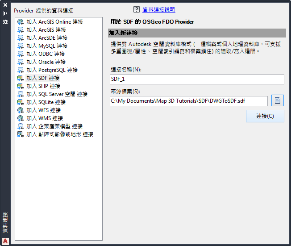Viewport: 291px width, 246px height.
Task: Click the ArcGIS Online connection icon
Action: coord(21,22)
